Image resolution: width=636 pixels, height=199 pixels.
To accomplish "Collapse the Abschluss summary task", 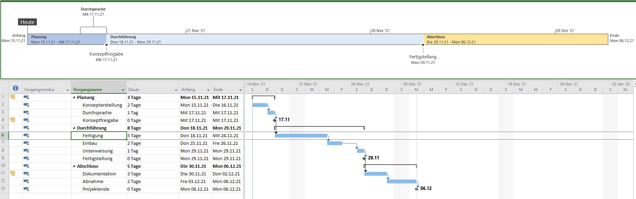I will pos(74,166).
